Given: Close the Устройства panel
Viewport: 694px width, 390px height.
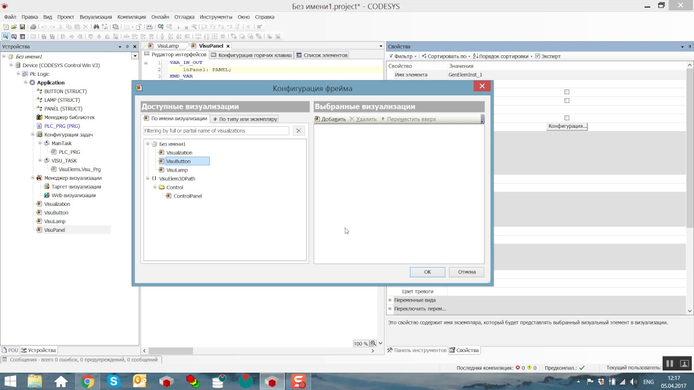Looking at the screenshot, I should 135,47.
